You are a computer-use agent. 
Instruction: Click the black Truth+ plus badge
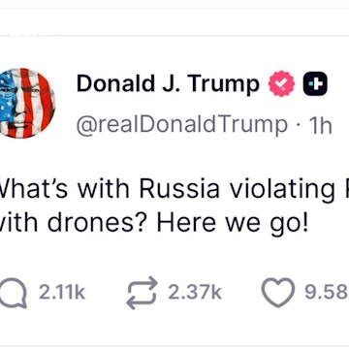click(315, 83)
